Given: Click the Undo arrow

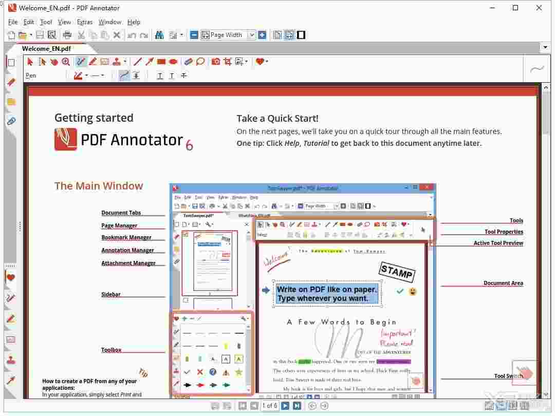Looking at the screenshot, I should click(x=132, y=35).
